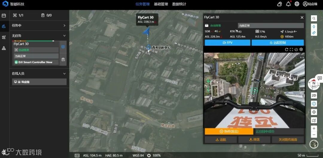Click the 返航 return home button
Image resolution: width=323 pixels, height=158 pixels.
(221, 140)
